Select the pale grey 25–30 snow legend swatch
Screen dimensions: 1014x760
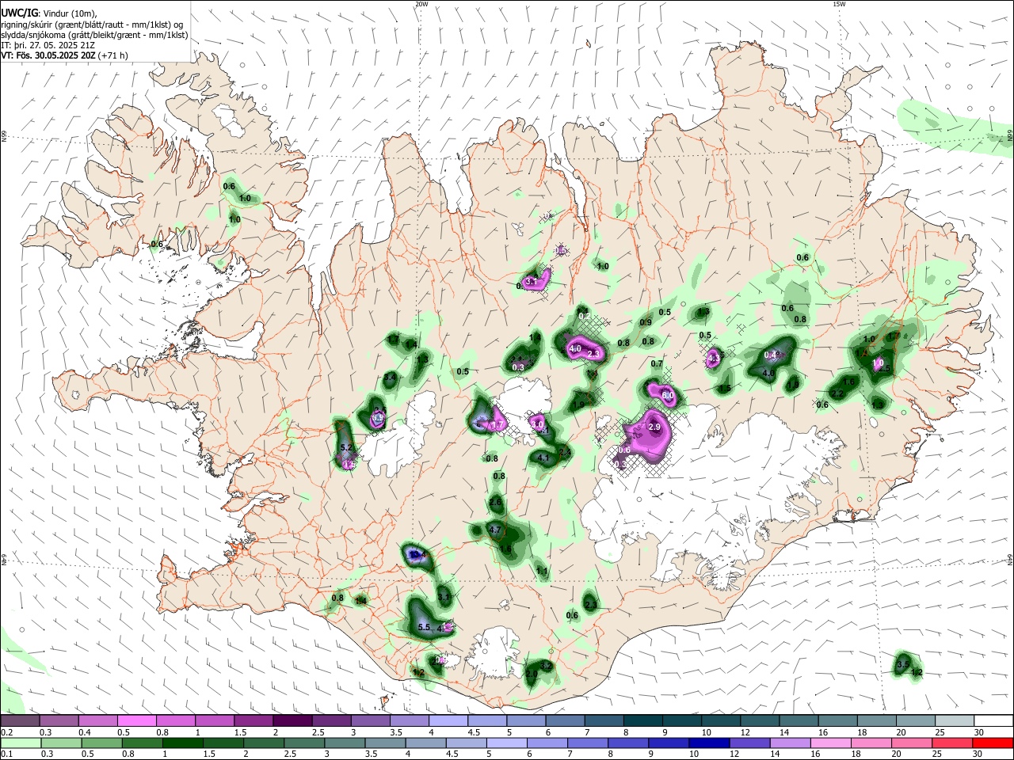(x=955, y=720)
